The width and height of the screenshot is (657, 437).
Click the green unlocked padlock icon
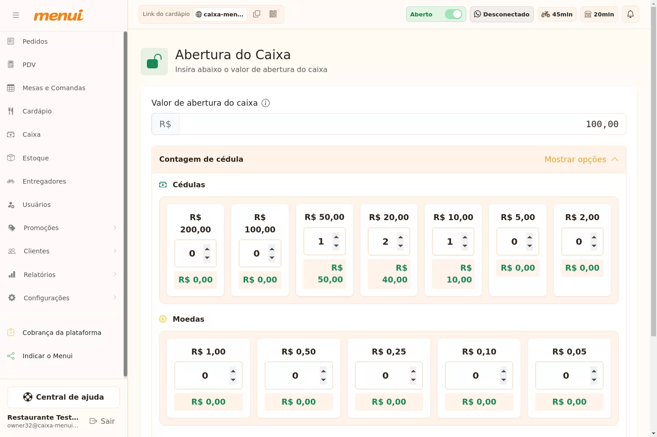tap(154, 62)
